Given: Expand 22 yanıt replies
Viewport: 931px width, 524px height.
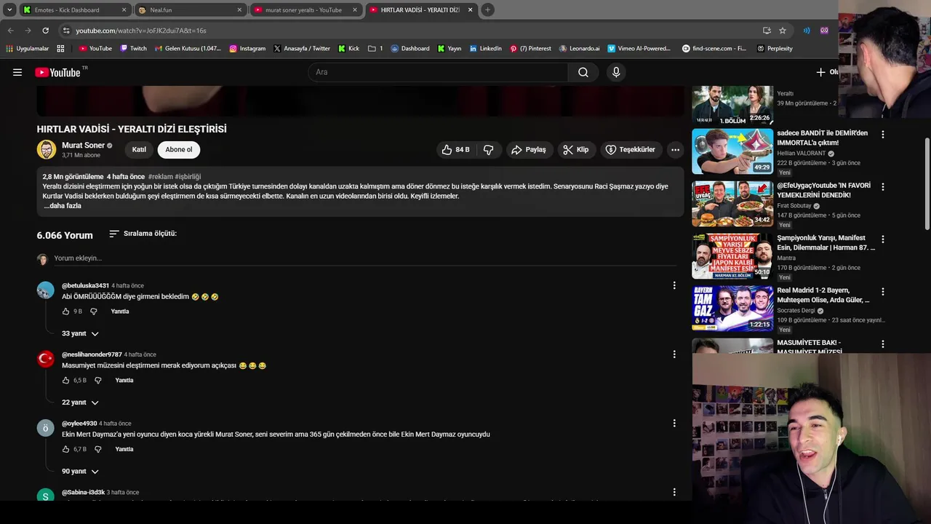Looking at the screenshot, I should [x=80, y=402].
